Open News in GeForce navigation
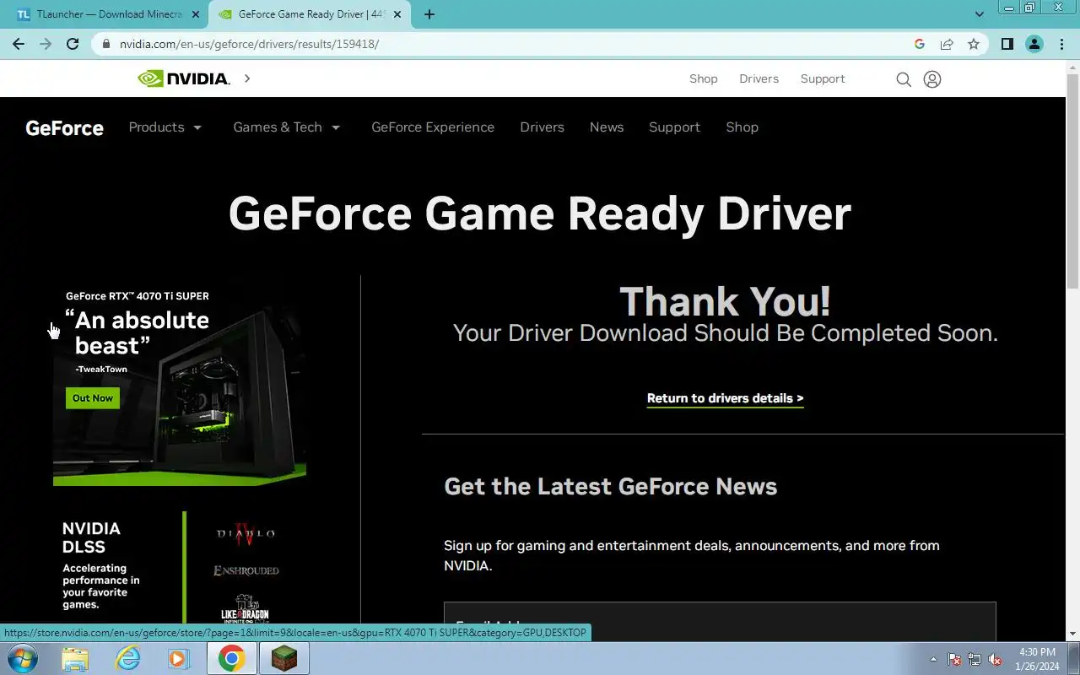The image size is (1080, 675). [607, 127]
